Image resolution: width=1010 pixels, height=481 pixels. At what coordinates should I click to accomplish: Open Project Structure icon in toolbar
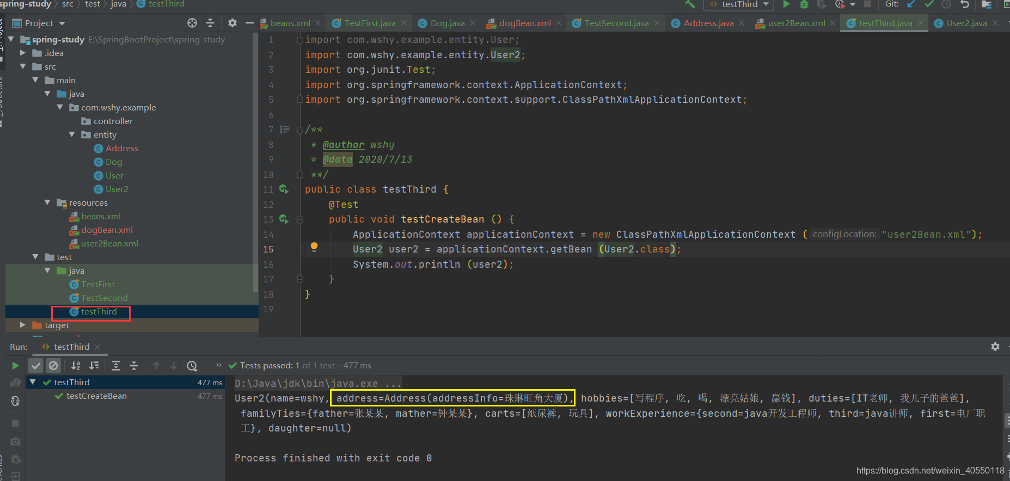(x=987, y=4)
